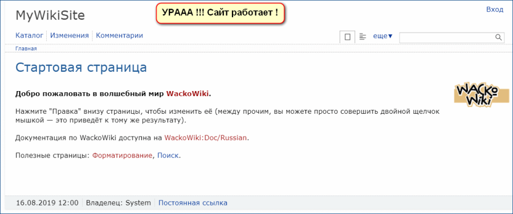Click the Вход login link
The width and height of the screenshot is (513, 214).
tap(494, 10)
